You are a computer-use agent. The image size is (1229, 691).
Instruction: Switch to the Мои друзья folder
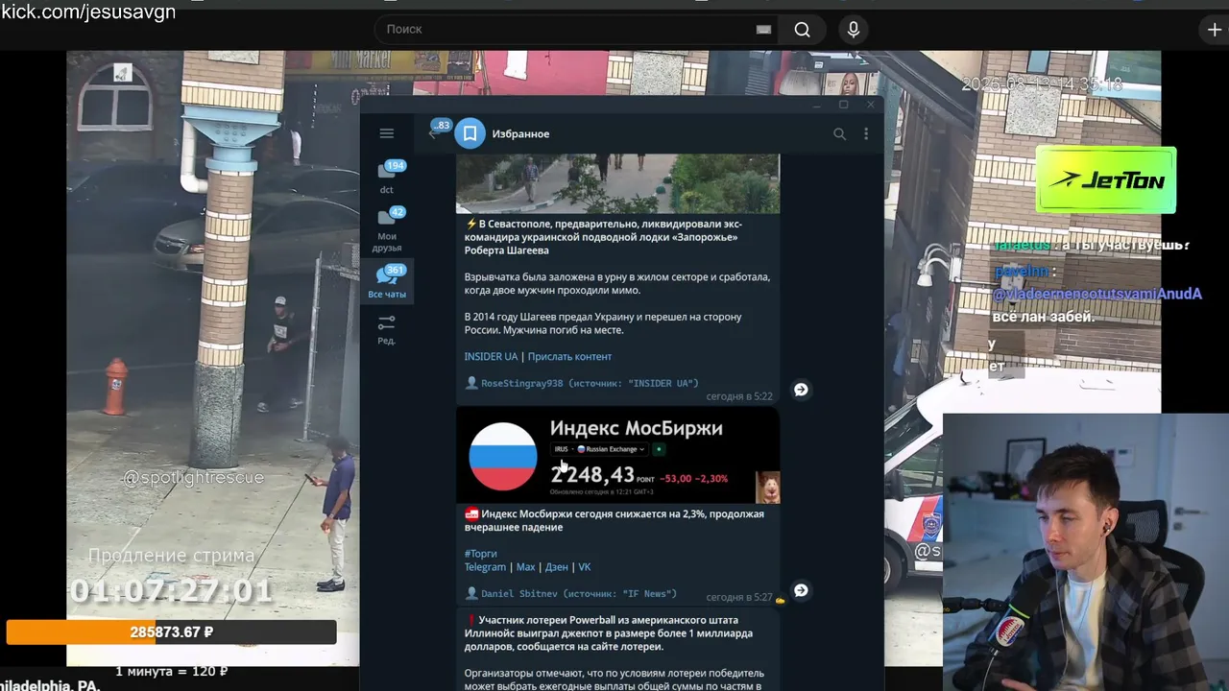386,229
